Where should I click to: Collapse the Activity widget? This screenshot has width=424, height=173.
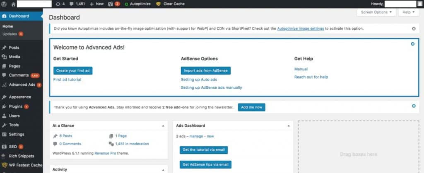point(163,170)
